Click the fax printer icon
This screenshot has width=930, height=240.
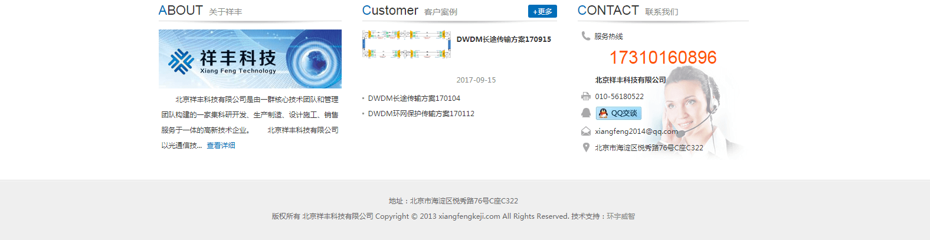click(x=585, y=96)
